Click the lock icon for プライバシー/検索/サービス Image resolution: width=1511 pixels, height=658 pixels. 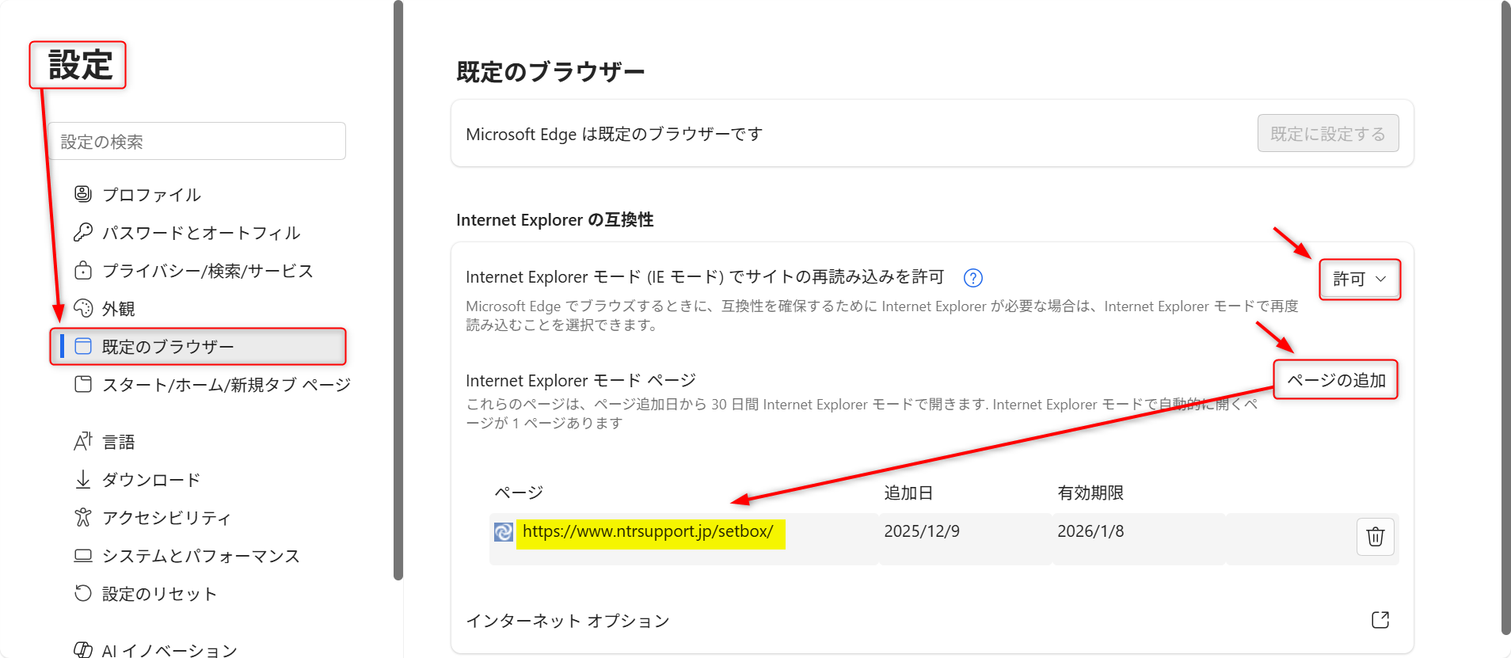click(x=83, y=271)
